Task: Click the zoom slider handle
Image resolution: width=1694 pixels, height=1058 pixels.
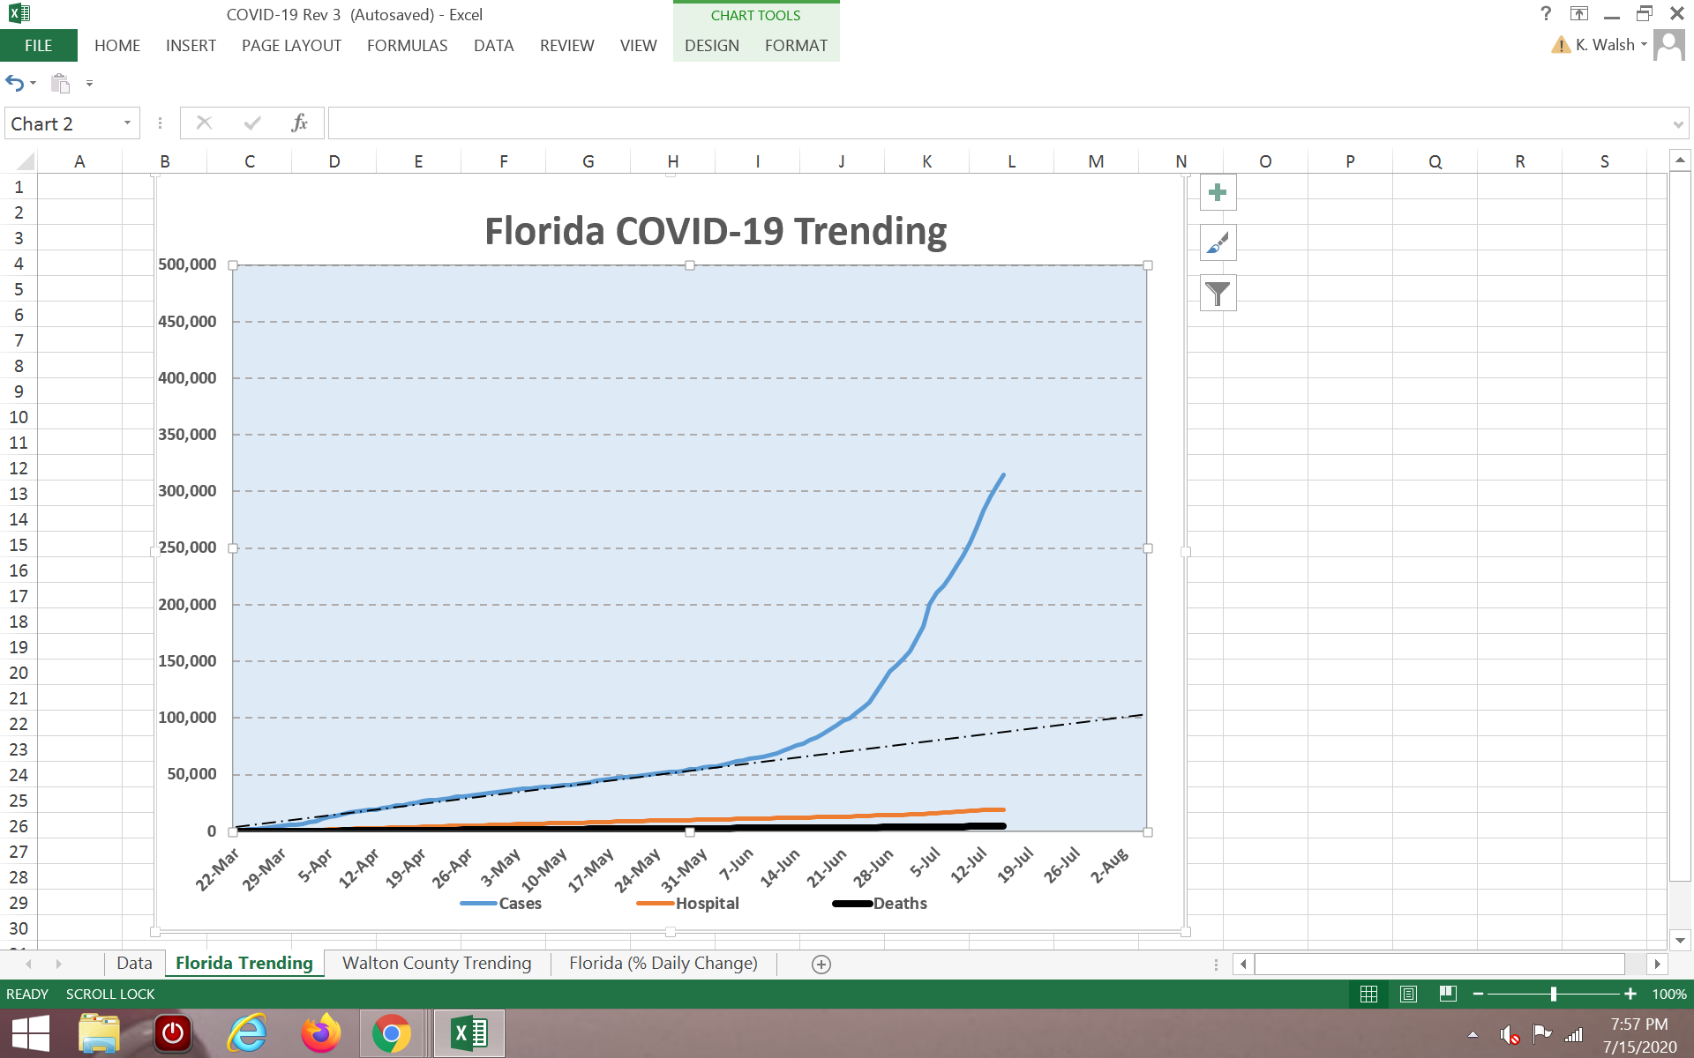Action: pos(1553,994)
